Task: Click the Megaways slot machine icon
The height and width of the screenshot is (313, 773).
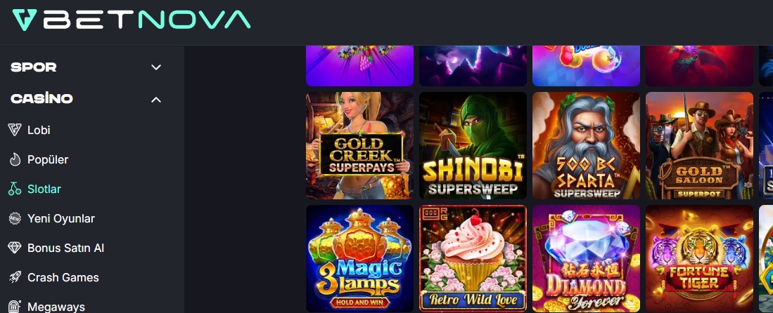Action: (x=15, y=307)
